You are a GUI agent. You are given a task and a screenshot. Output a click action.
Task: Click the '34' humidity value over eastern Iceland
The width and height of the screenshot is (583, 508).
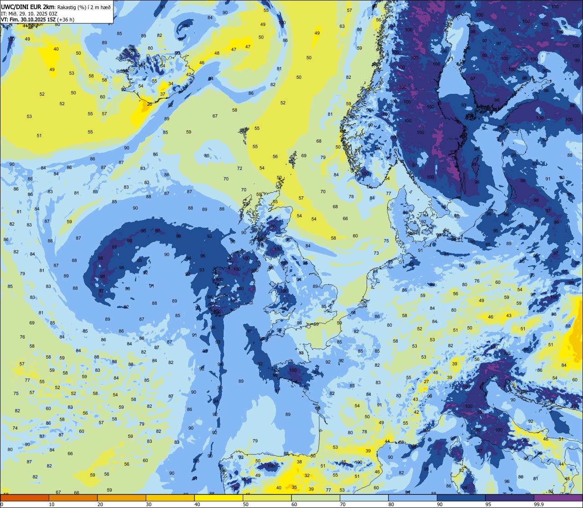pyautogui.click(x=171, y=84)
